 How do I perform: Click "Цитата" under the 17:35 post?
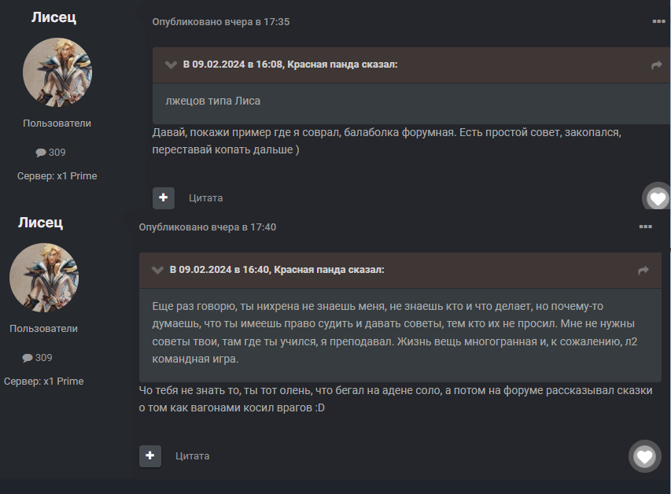[206, 198]
